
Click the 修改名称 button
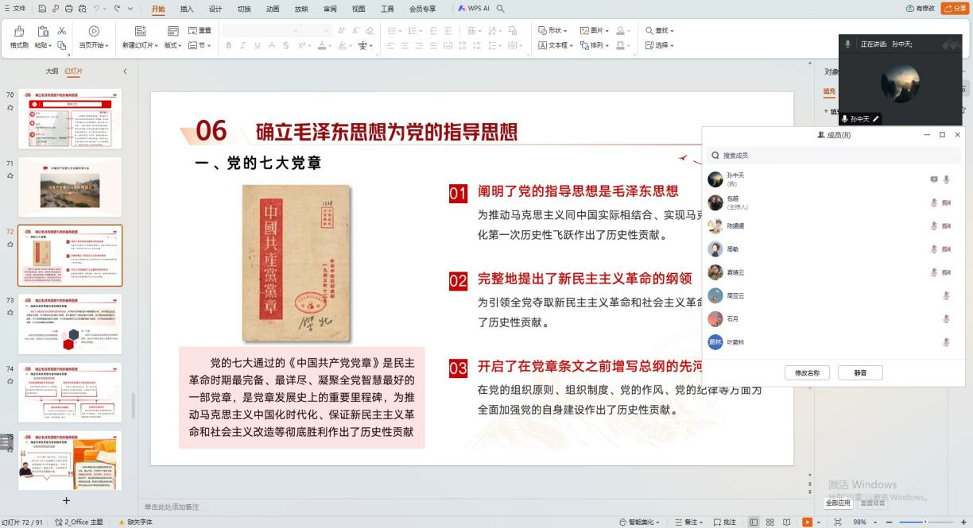807,372
